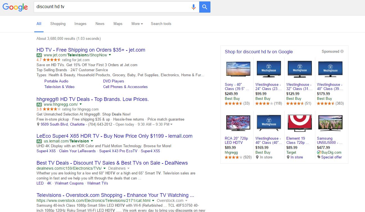This screenshot has width=365, height=212.
Task: Expand Overstock.com cached dropdown arrow
Action: pos(186,201)
